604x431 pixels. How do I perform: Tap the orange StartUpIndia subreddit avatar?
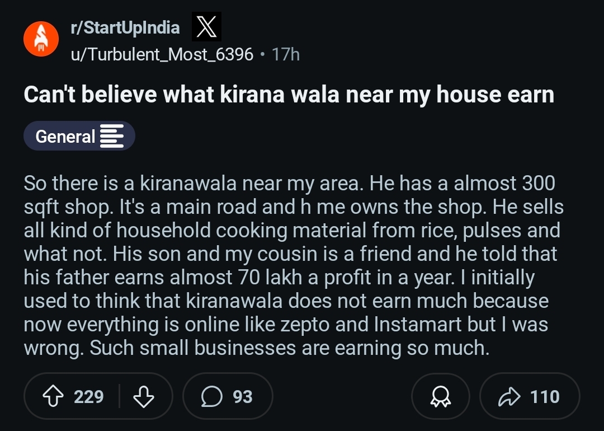point(39,40)
